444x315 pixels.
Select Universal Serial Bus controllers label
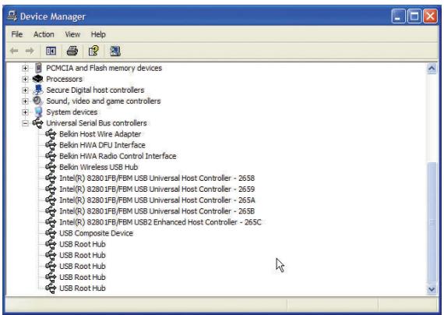coord(97,123)
